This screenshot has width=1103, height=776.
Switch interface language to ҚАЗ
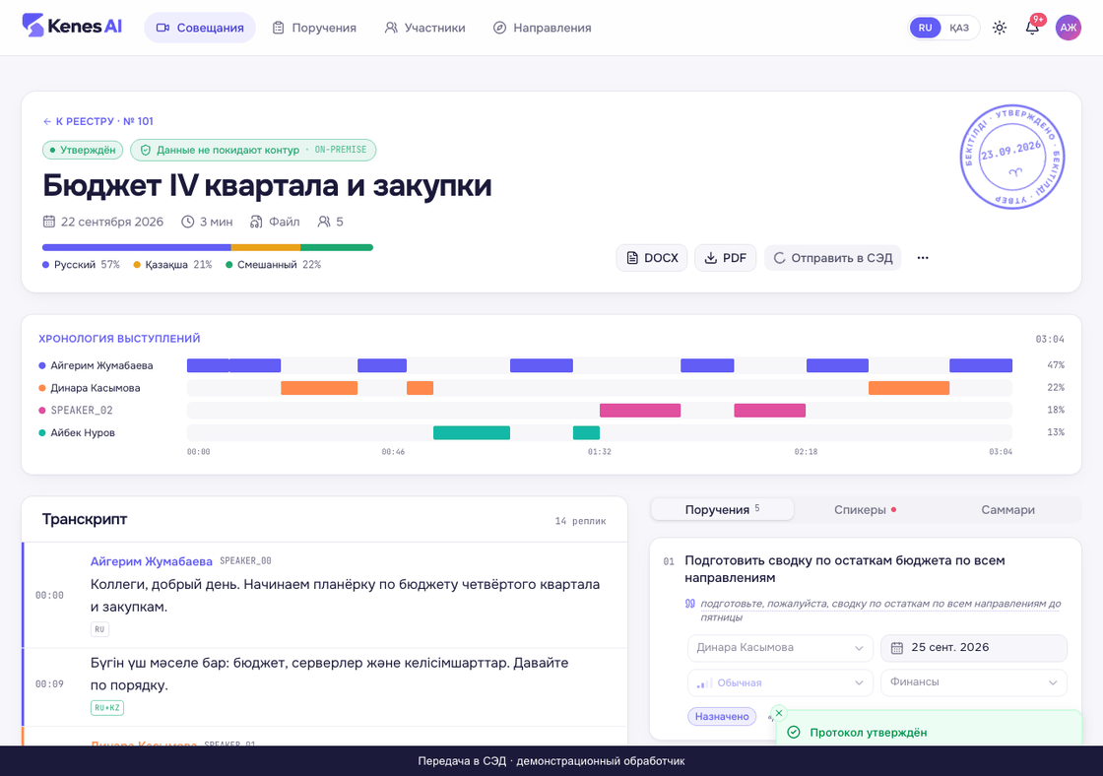[x=959, y=28]
